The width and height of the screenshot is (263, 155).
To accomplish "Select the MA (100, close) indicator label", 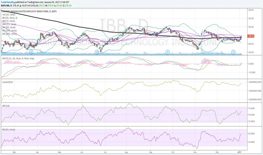I will (9, 30).
